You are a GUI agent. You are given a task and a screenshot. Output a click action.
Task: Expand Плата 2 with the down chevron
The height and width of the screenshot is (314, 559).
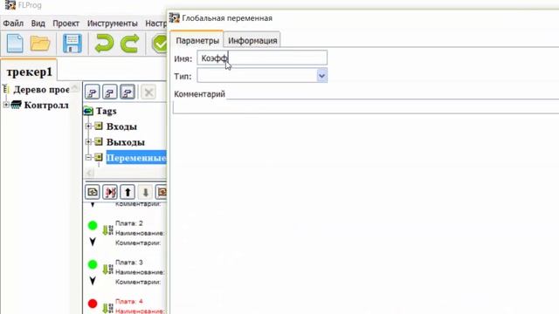pyautogui.click(x=93, y=242)
